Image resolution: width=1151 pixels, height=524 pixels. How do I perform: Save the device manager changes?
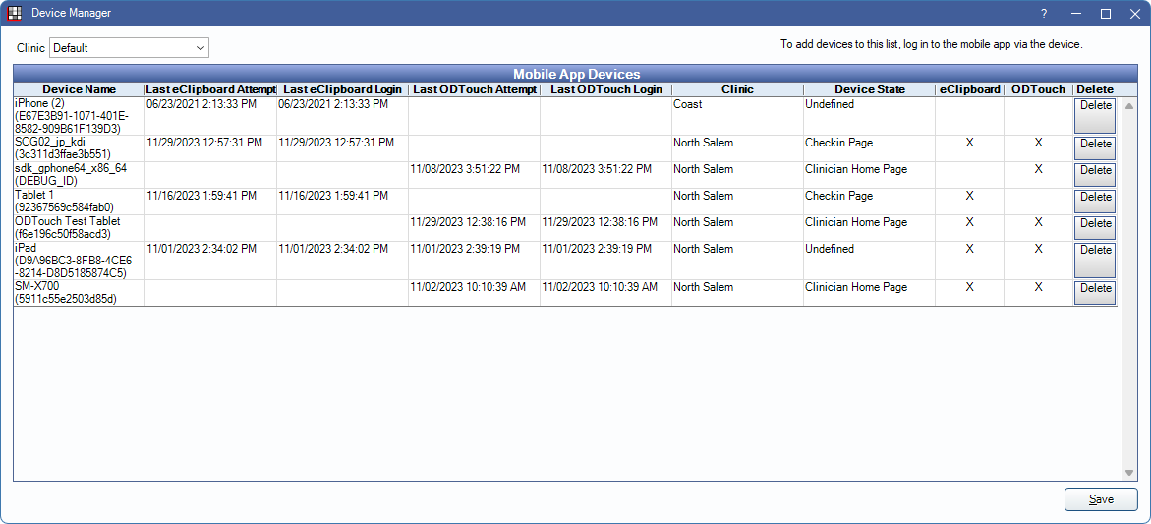[1101, 499]
